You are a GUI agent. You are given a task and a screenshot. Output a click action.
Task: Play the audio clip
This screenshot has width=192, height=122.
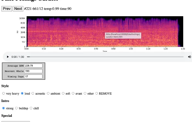click(x=8, y=57)
